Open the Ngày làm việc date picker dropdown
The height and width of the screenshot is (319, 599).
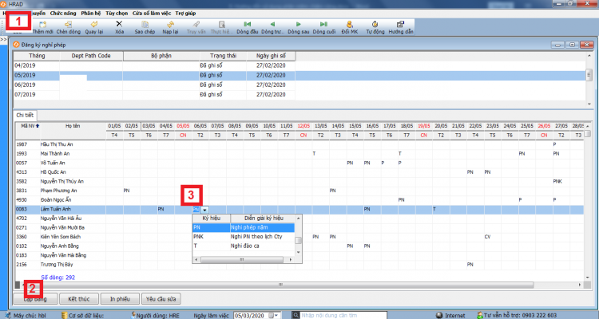click(x=276, y=315)
